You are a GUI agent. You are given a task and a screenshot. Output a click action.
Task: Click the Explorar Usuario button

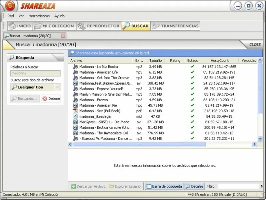[x=125, y=186]
